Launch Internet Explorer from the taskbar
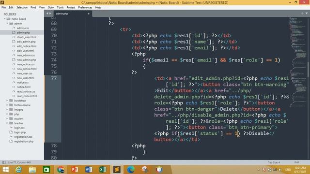The height and width of the screenshot is (174, 310). coord(18,170)
